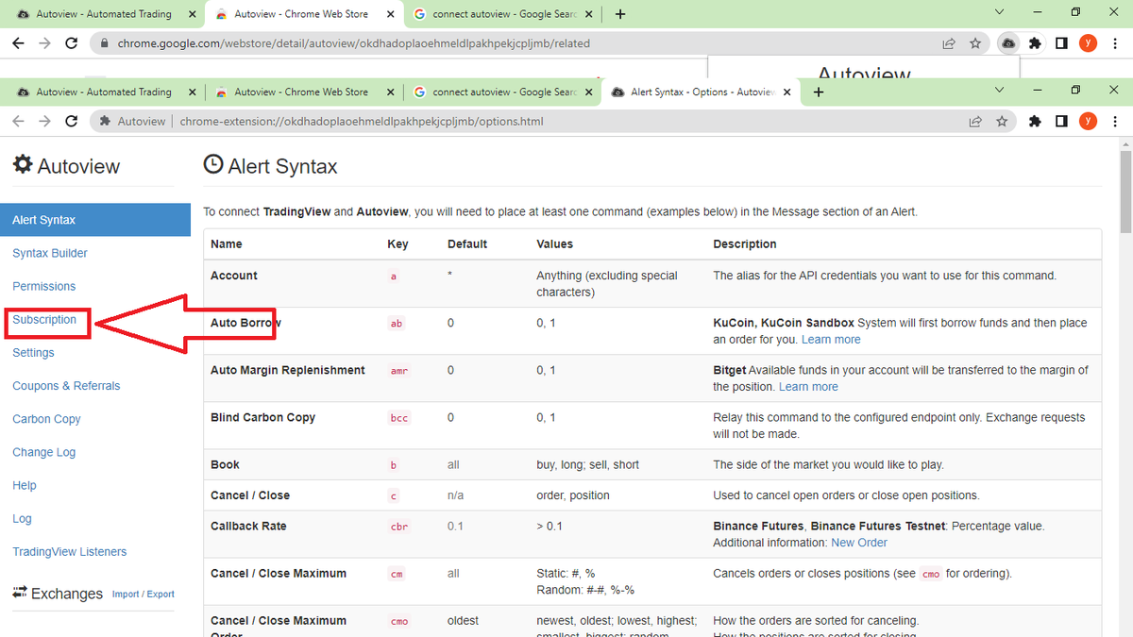
Task: Click the Autoview gear logo heading
Action: click(66, 166)
